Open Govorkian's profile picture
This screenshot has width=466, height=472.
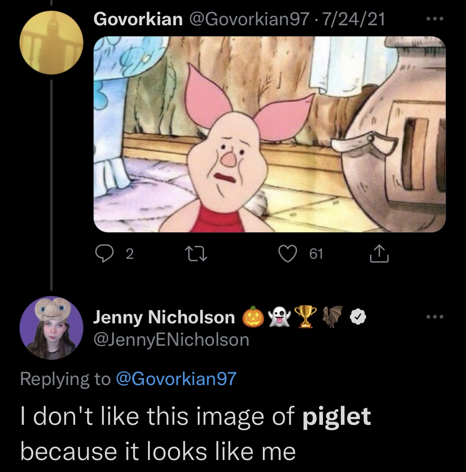pos(51,43)
